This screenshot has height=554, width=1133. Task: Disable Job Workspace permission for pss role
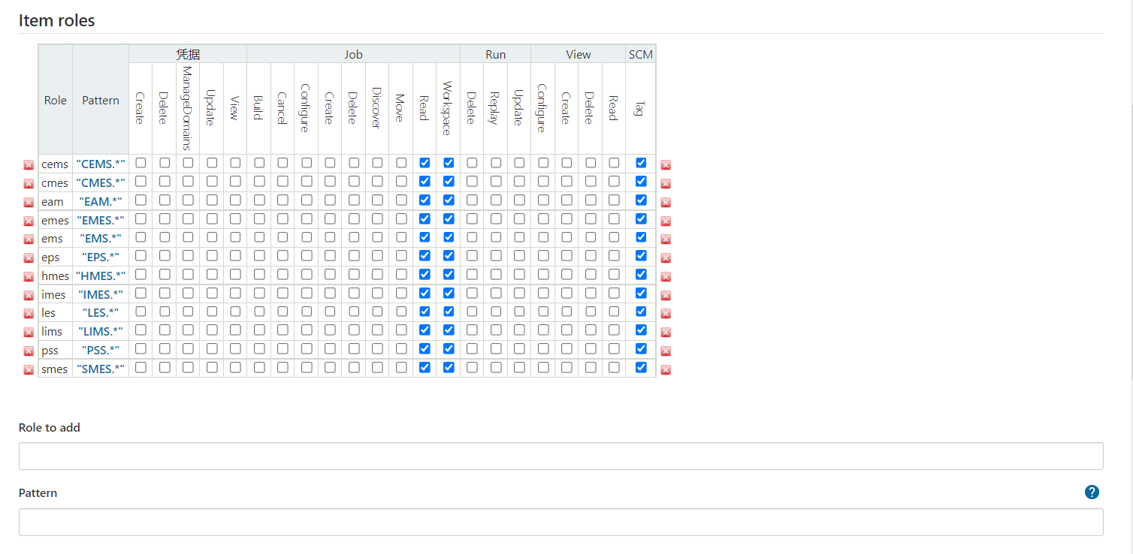click(x=449, y=348)
